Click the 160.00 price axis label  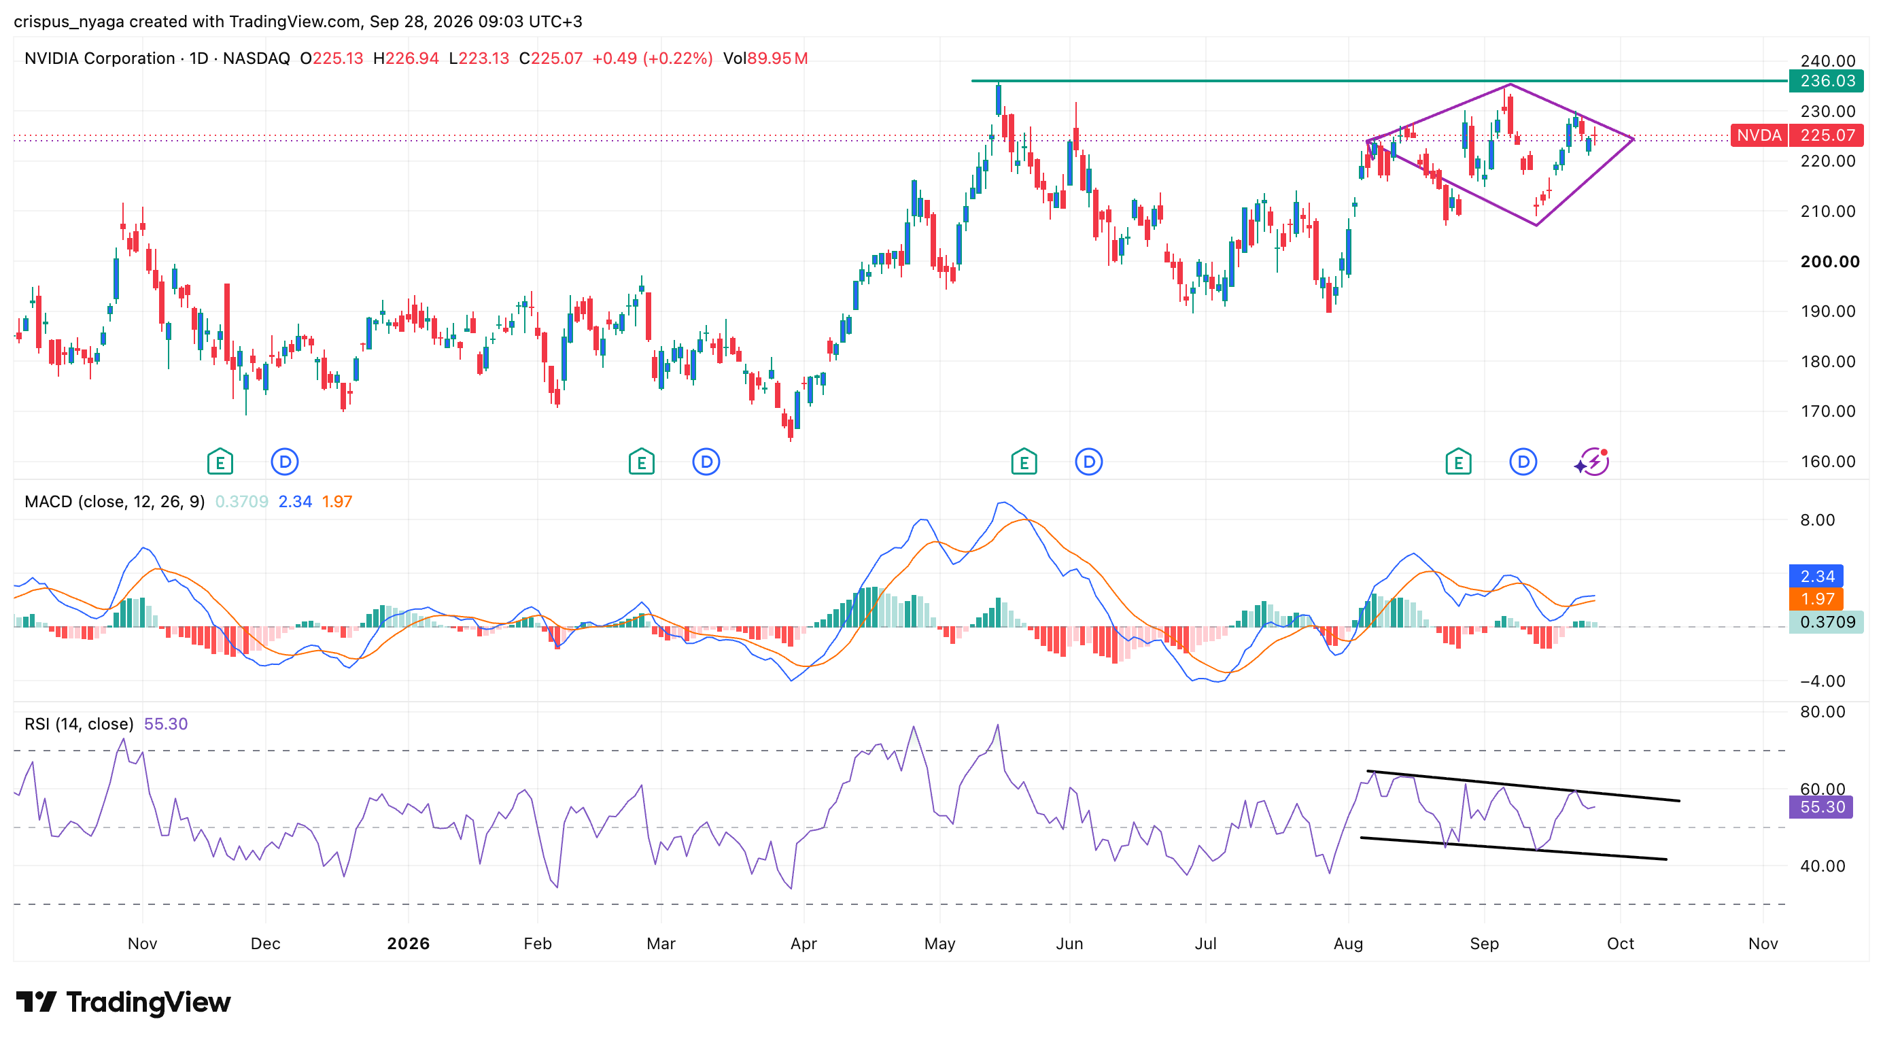(1827, 462)
